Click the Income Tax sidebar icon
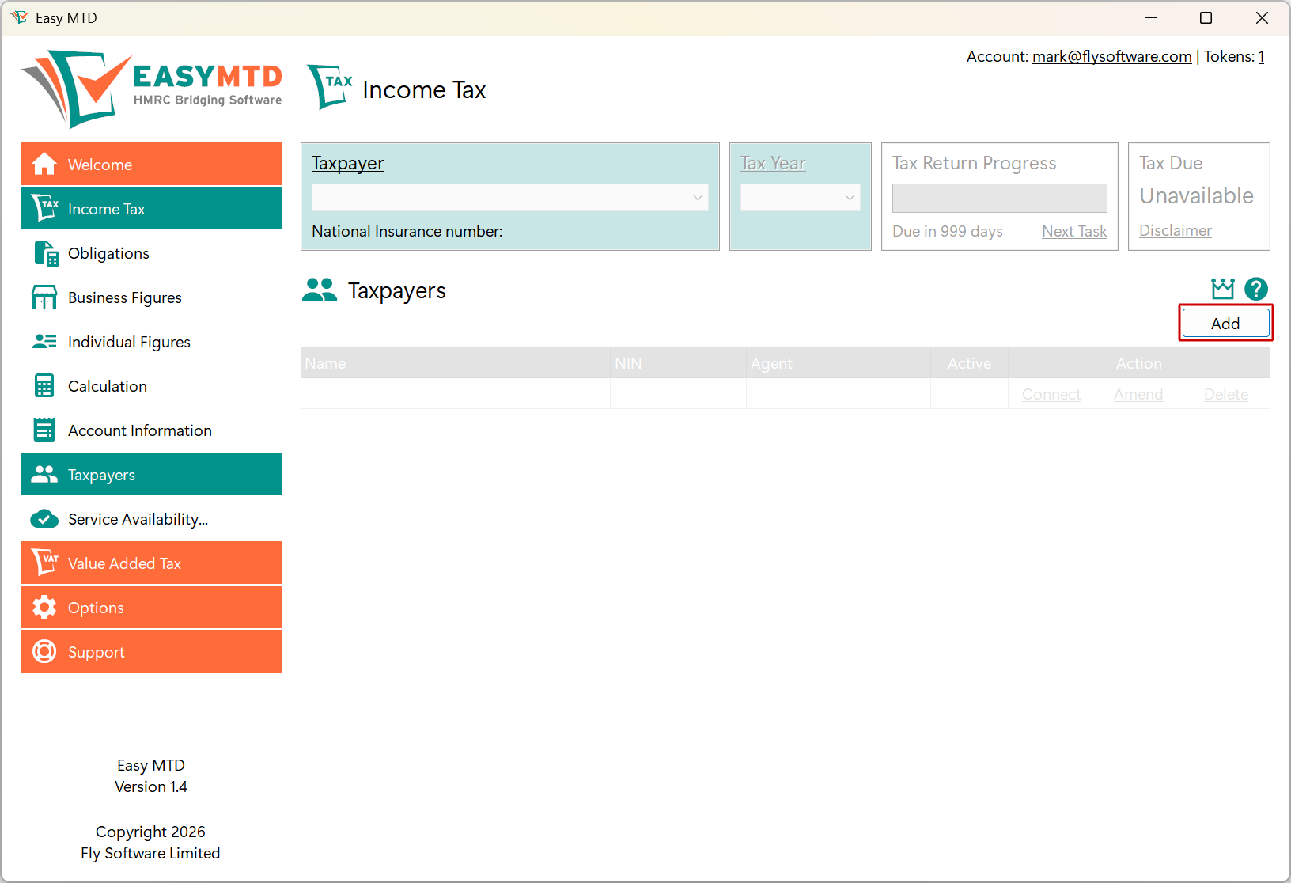The height and width of the screenshot is (883, 1291). (44, 208)
